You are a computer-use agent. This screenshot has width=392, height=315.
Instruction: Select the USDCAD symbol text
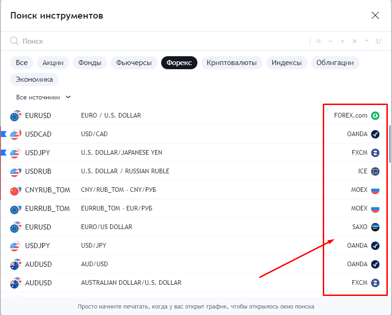(38, 134)
